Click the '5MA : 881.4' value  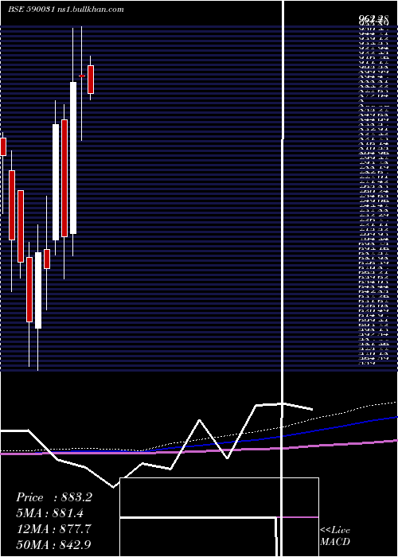pyautogui.click(x=52, y=513)
